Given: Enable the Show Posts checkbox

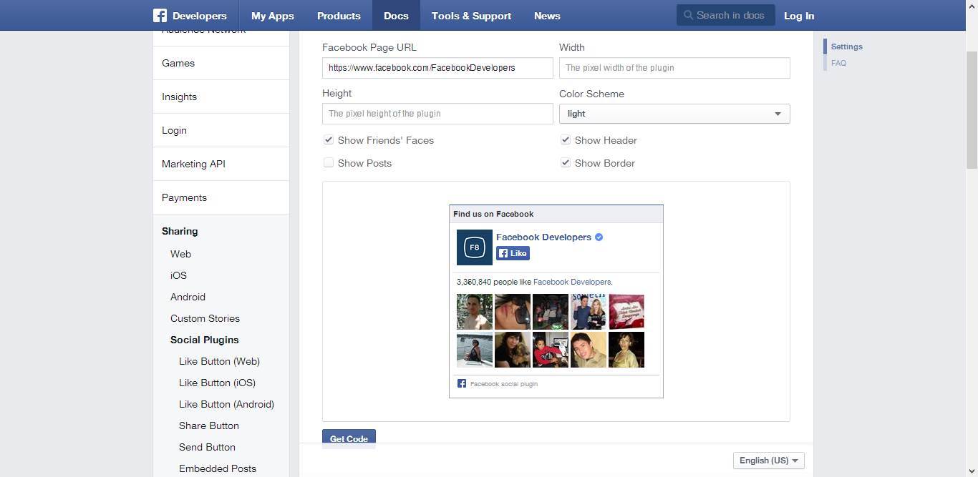Looking at the screenshot, I should pyautogui.click(x=329, y=163).
